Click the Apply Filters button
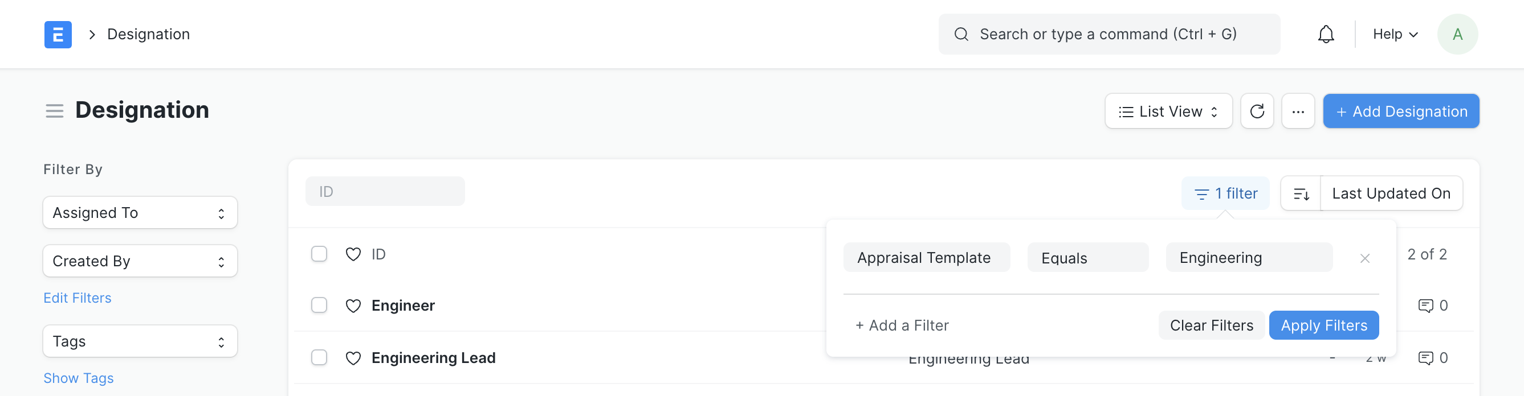Viewport: 1524px width, 396px height. [1323, 325]
